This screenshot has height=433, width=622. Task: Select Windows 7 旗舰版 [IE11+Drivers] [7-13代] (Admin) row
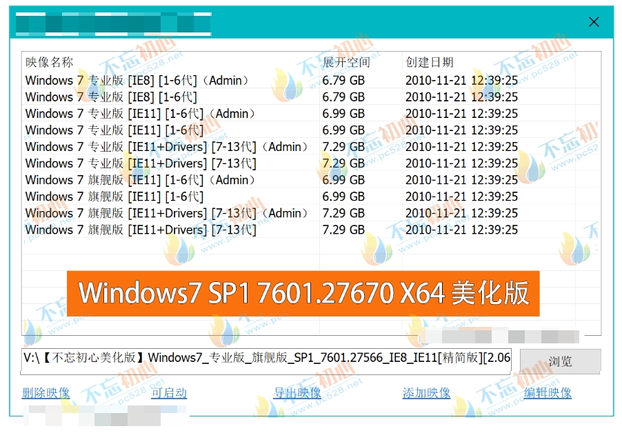point(312,213)
